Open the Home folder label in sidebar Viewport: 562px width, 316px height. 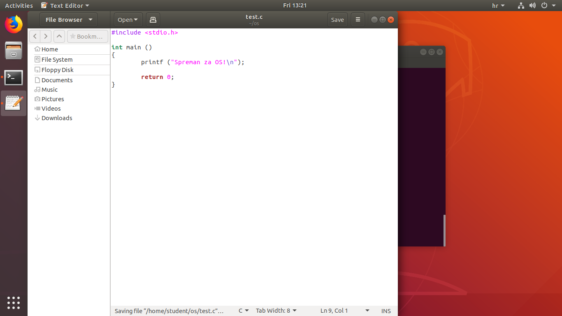pyautogui.click(x=50, y=49)
